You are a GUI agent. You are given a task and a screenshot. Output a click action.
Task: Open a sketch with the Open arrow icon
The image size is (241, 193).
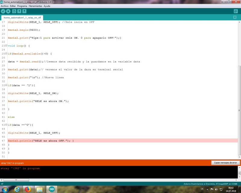pos(19,11)
